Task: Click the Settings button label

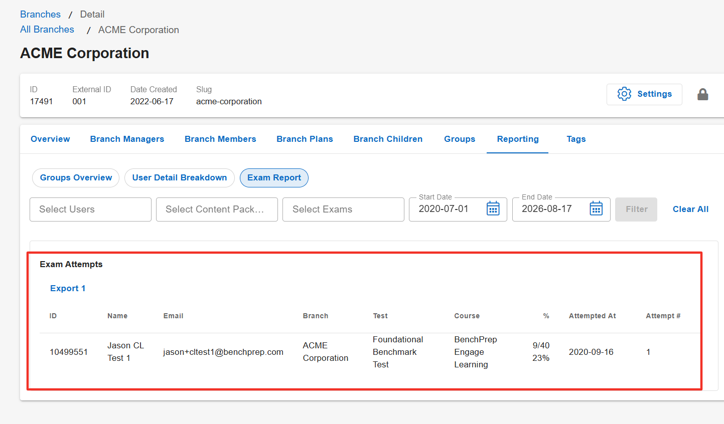Action: click(654, 94)
